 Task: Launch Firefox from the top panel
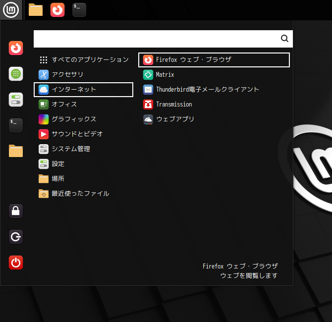57,10
